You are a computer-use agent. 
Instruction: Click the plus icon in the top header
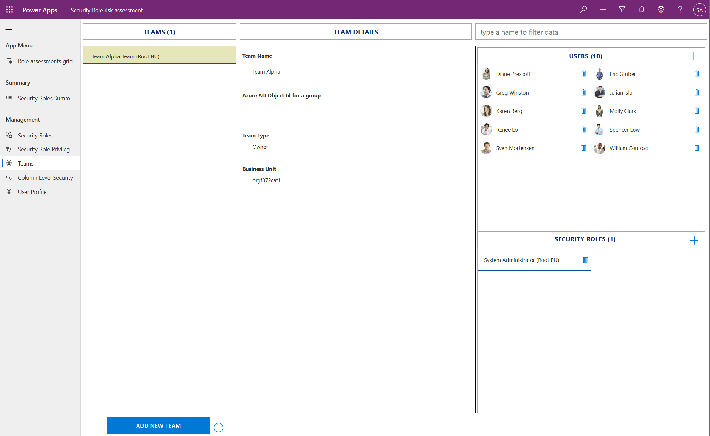pyautogui.click(x=603, y=9)
